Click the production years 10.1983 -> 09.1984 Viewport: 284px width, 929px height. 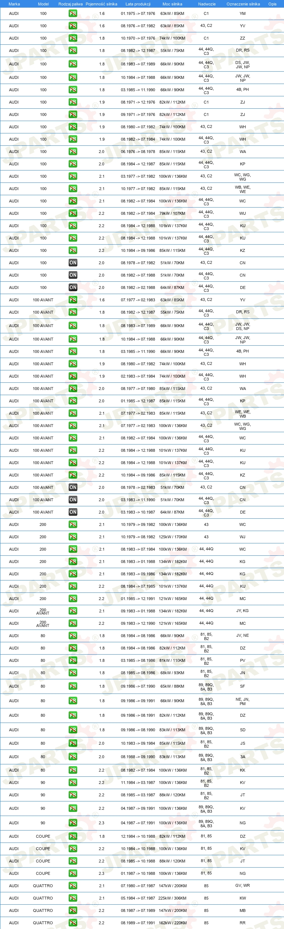[x=138, y=743]
